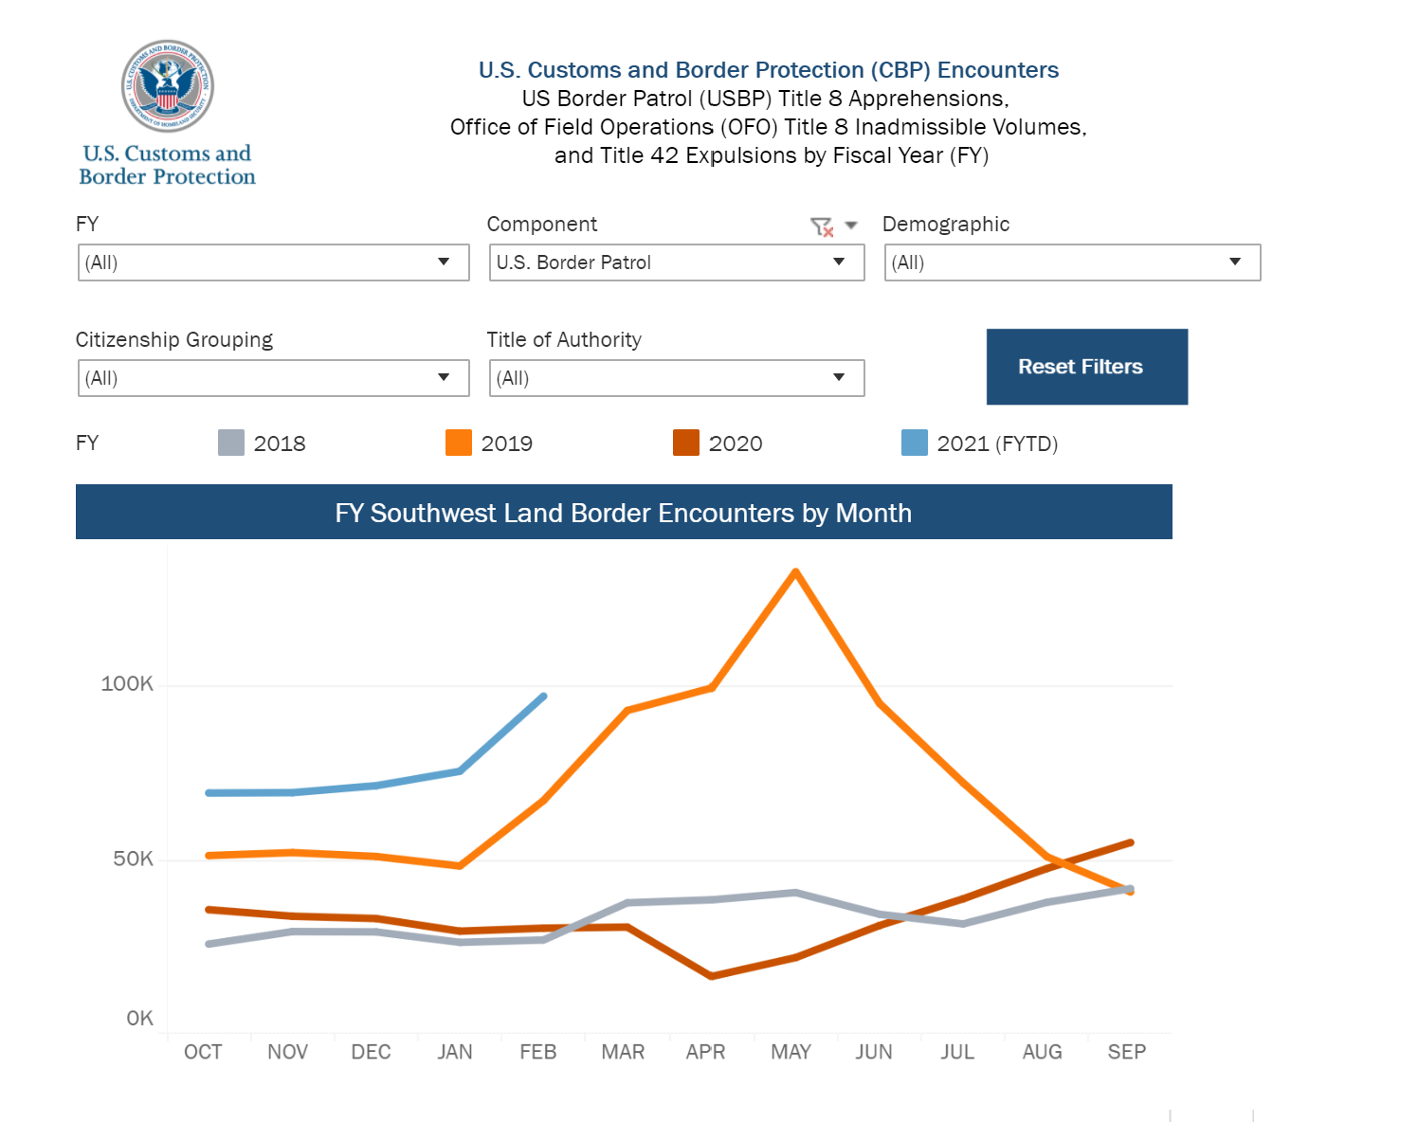The height and width of the screenshot is (1122, 1418).
Task: Select the gray 2018 legend swatch
Action: pyautogui.click(x=231, y=443)
